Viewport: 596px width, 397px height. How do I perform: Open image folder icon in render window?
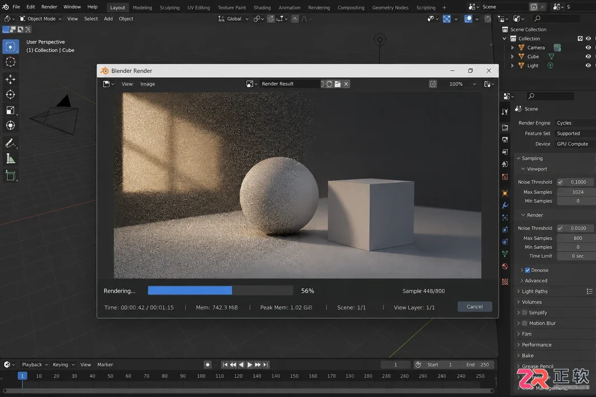tap(337, 84)
